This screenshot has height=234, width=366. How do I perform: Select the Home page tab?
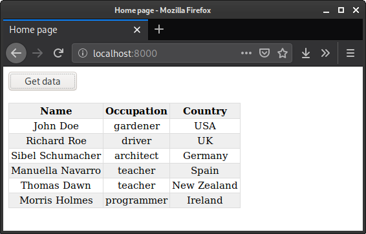(x=76, y=30)
